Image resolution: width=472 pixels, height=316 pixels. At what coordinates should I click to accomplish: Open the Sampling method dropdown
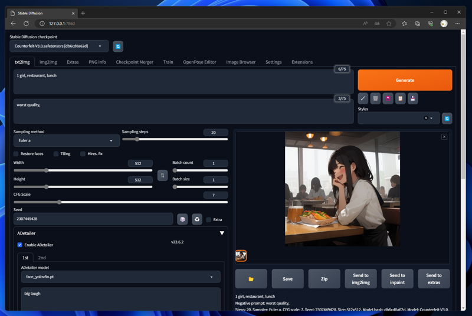click(x=67, y=141)
